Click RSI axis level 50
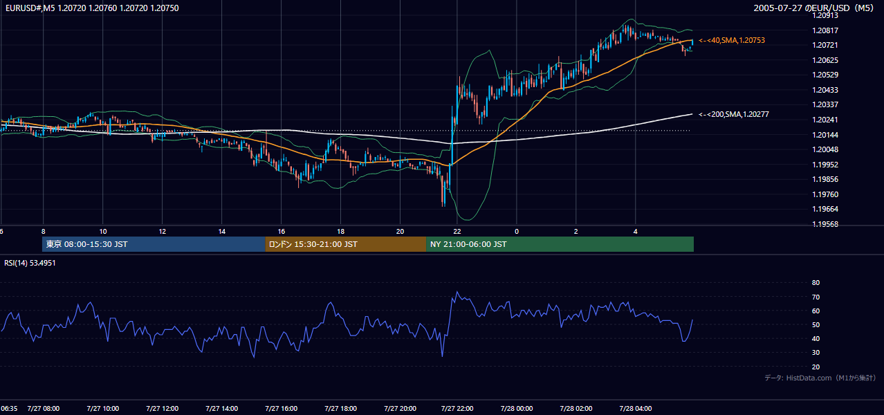 pos(816,324)
